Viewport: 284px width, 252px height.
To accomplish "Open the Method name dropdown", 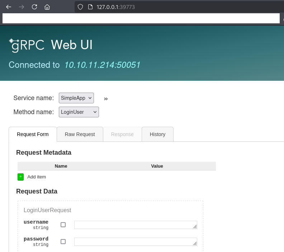I will (x=79, y=112).
